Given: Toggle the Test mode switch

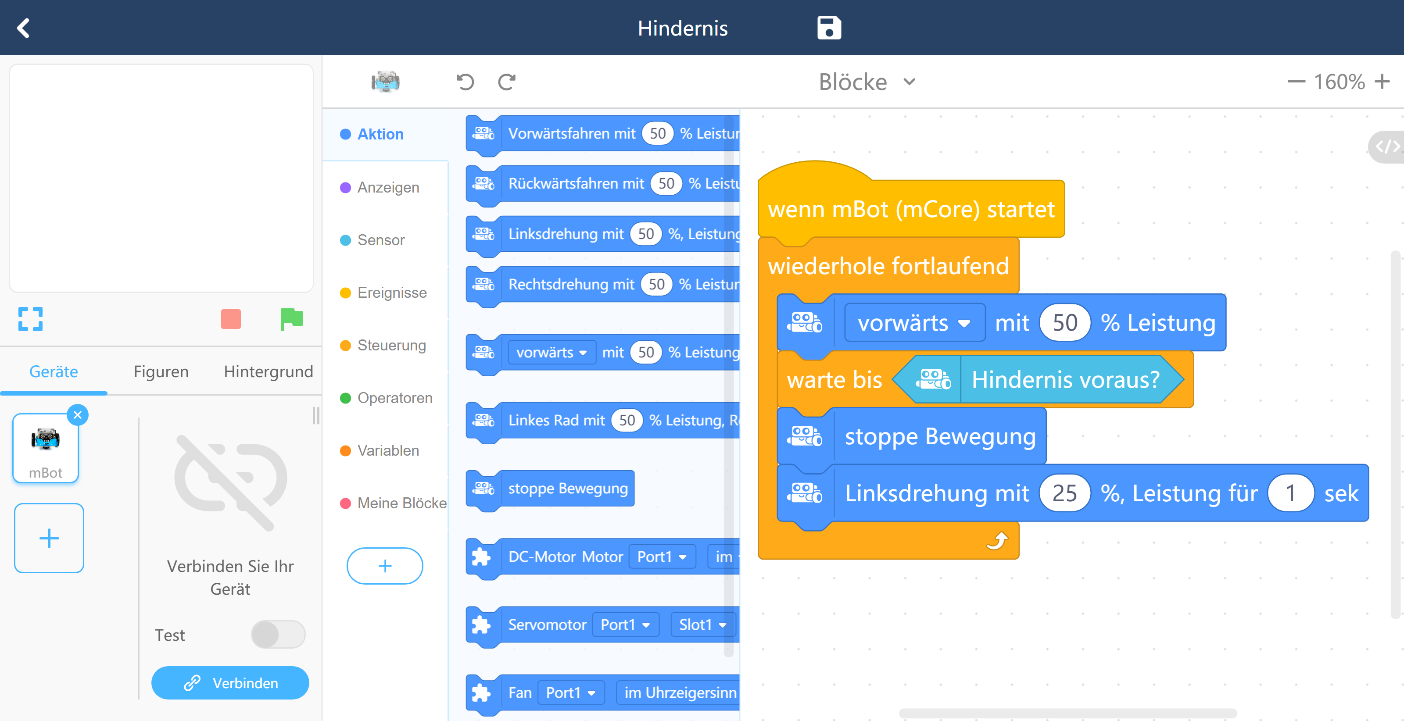Looking at the screenshot, I should coord(278,634).
